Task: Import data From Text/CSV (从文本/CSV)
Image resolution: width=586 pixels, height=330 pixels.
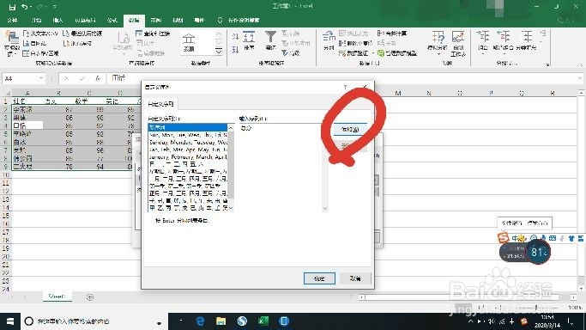Action: [40, 34]
